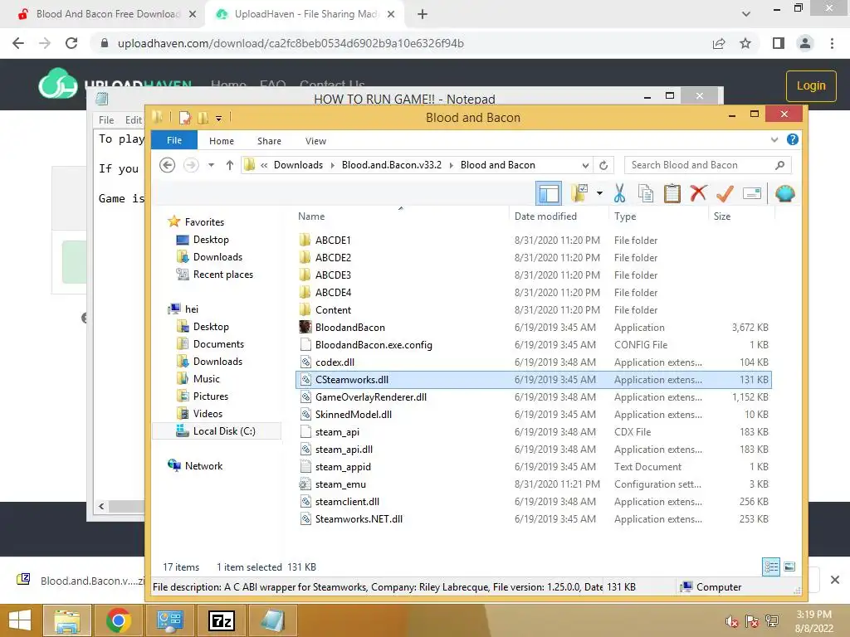Open a new Chrome tab

tap(423, 14)
